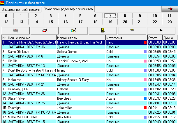Select hour 0
The image size is (178, 123).
[x=6, y=16]
